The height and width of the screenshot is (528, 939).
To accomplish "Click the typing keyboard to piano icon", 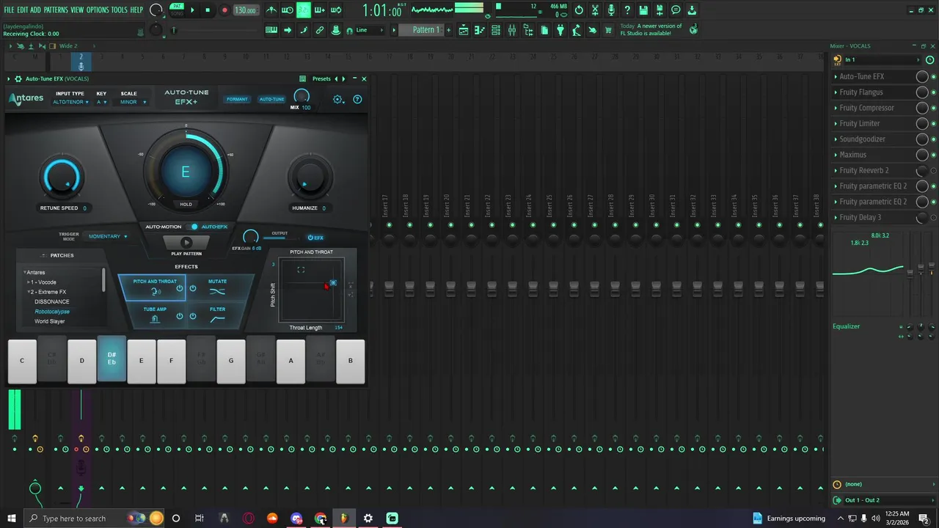I will pyautogui.click(x=271, y=30).
